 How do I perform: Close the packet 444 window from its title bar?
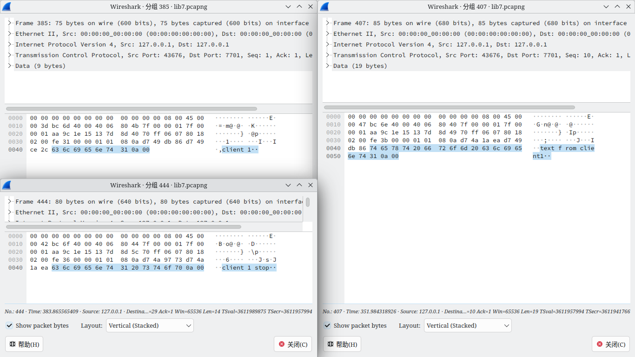click(x=311, y=185)
